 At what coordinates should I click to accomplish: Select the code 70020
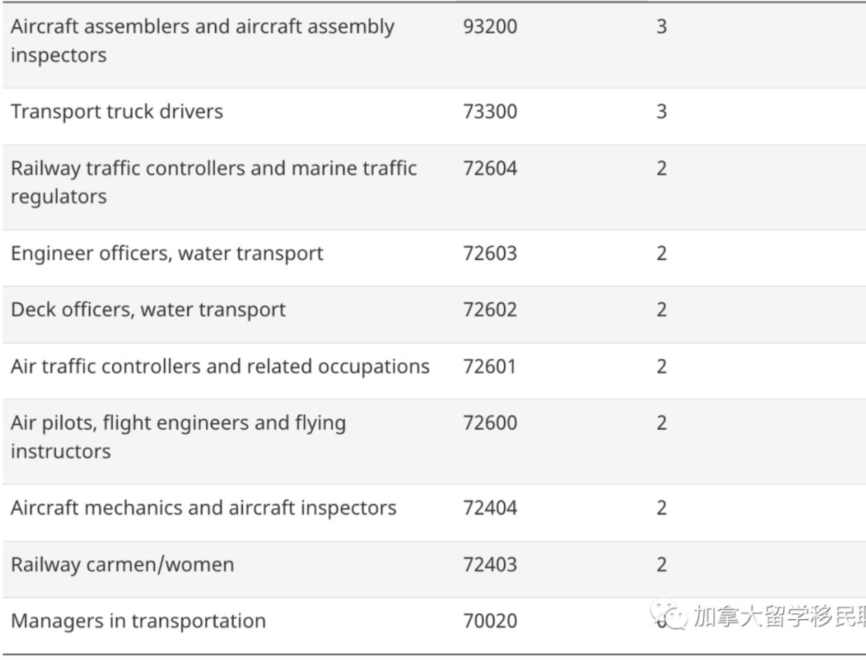[x=490, y=621]
